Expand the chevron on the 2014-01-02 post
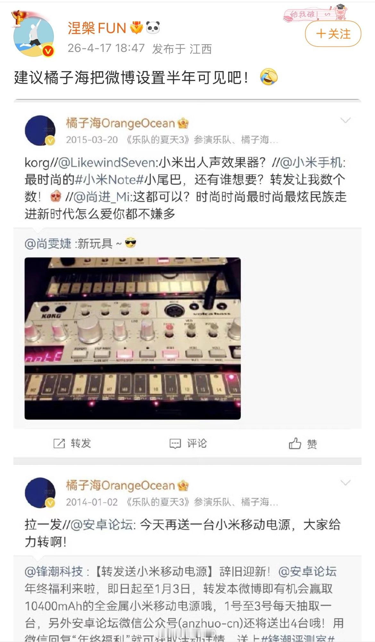Screen dimensions: 375x642 345,483
